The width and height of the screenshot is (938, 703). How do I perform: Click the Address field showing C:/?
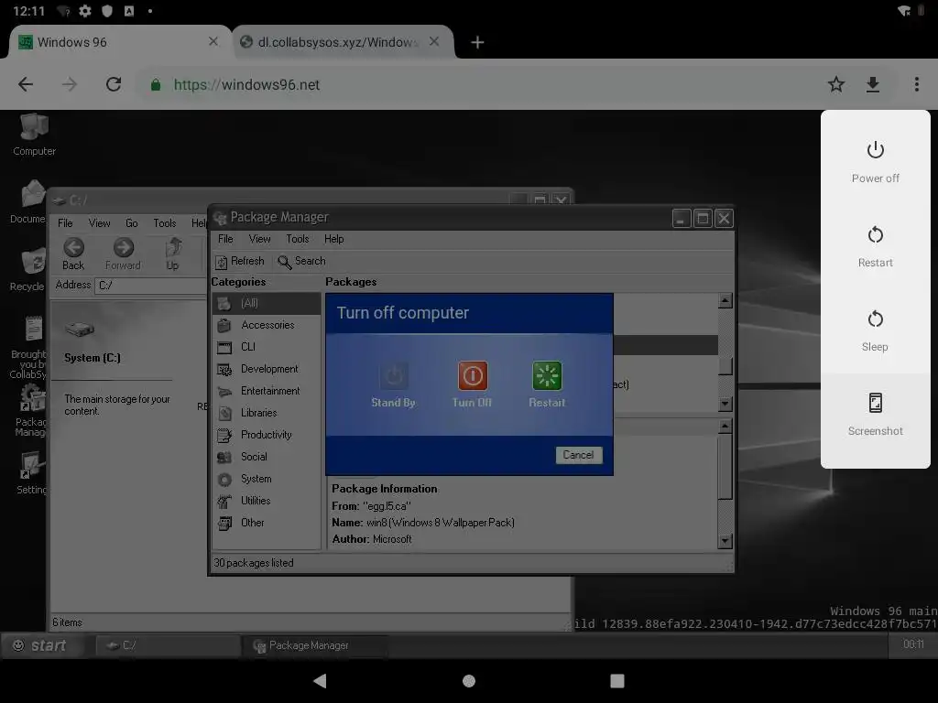tap(150, 286)
